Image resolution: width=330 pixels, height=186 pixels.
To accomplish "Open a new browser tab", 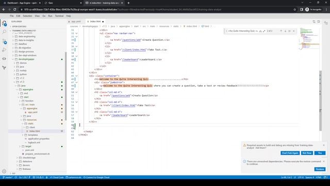I will (x=128, y=3).
